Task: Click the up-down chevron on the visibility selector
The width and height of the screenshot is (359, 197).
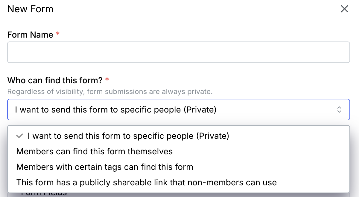Action: click(339, 110)
